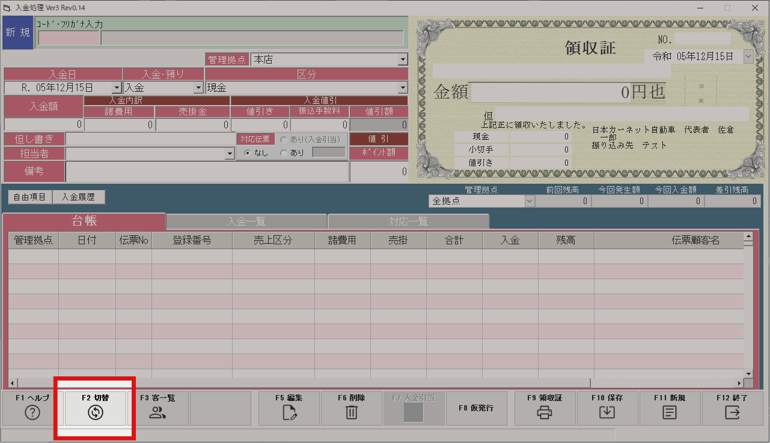Click the 伝票顧客名 column header
The height and width of the screenshot is (443, 770).
pyautogui.click(x=669, y=241)
